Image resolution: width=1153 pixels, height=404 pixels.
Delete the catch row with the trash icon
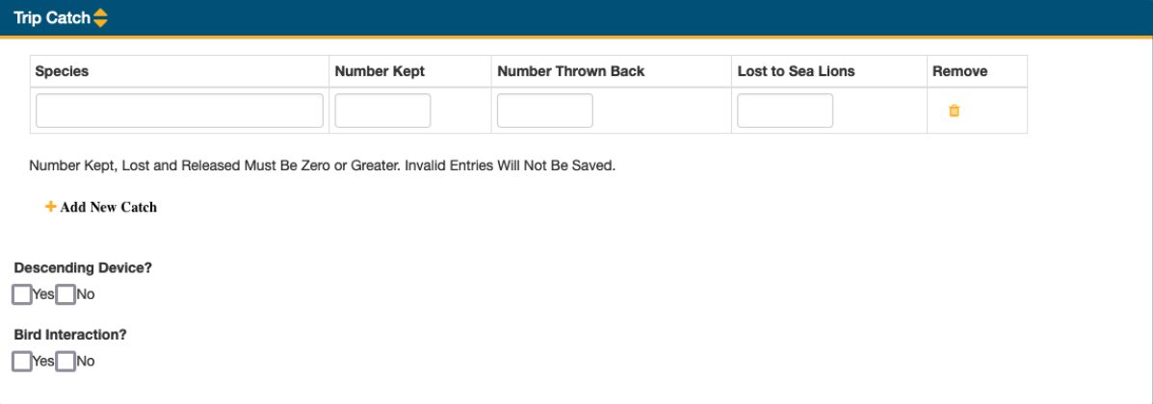tap(954, 111)
